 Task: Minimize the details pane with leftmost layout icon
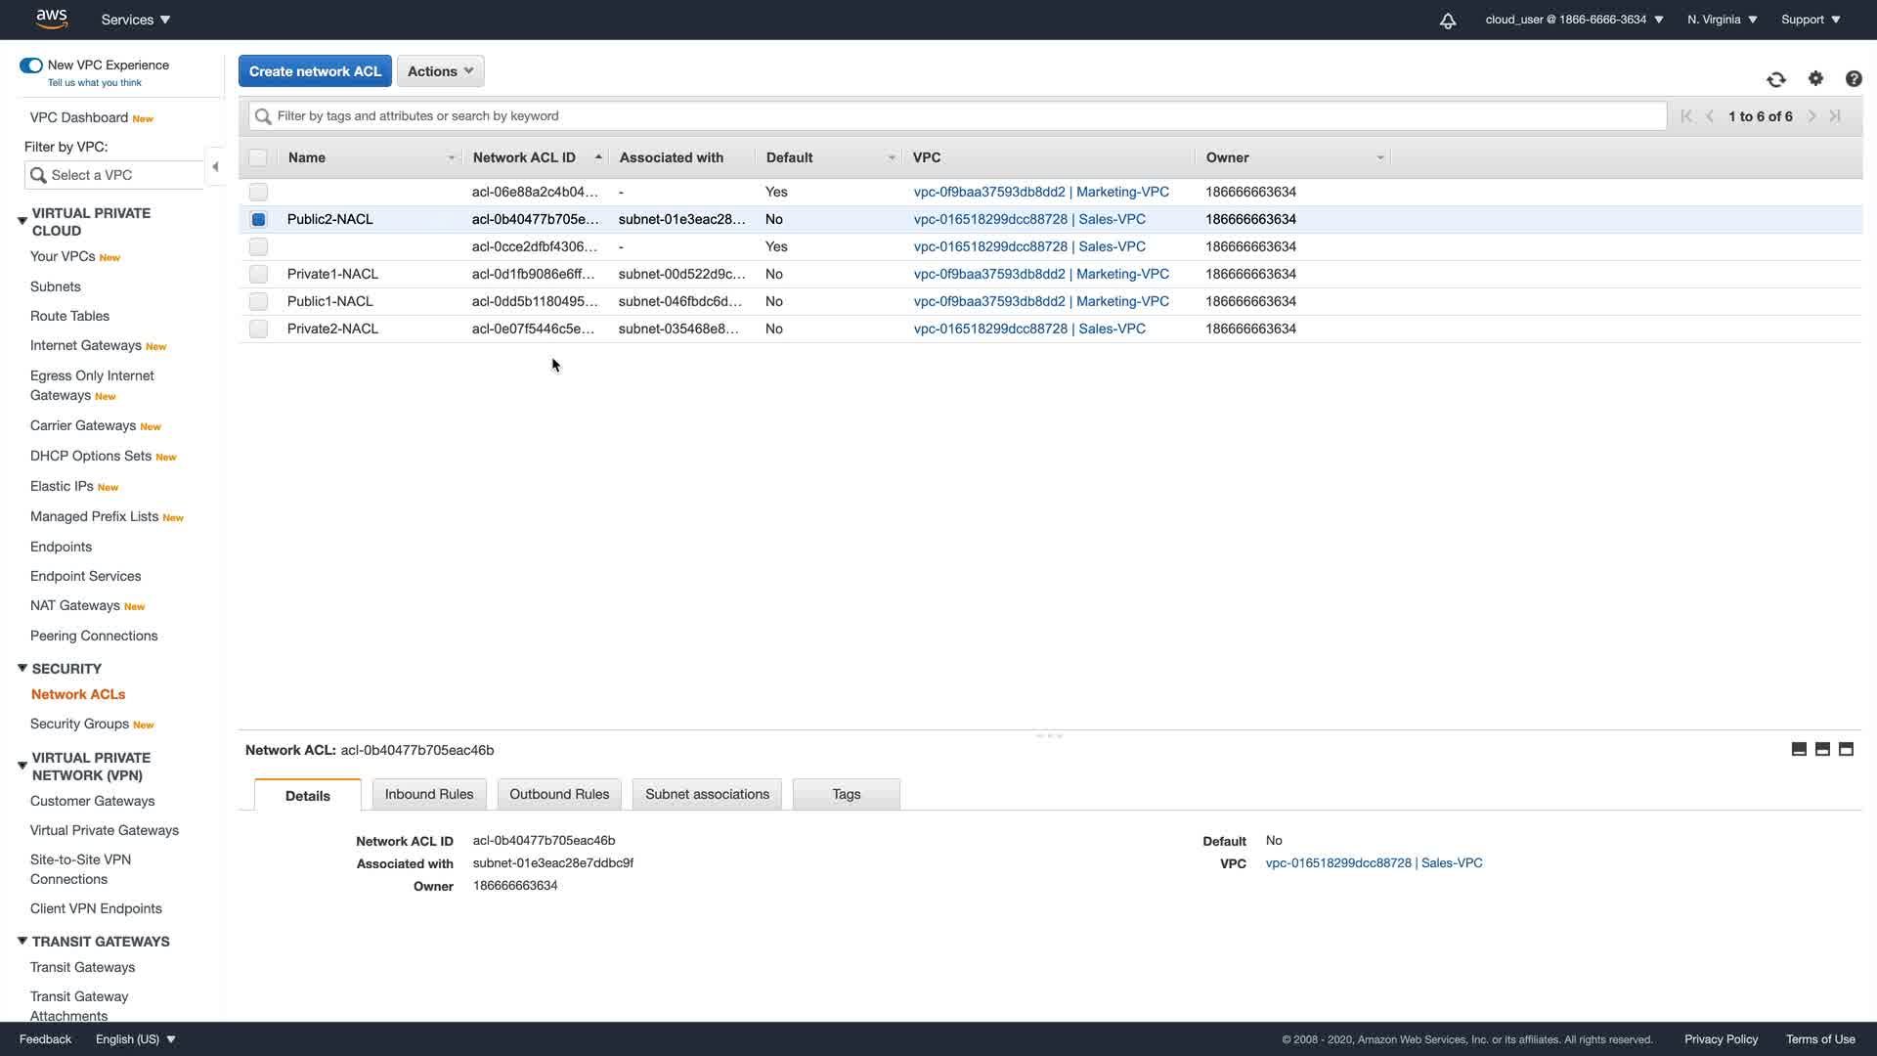(1799, 749)
